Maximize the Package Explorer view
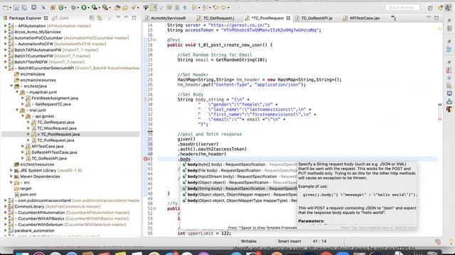455x255 pixels. [134, 18]
